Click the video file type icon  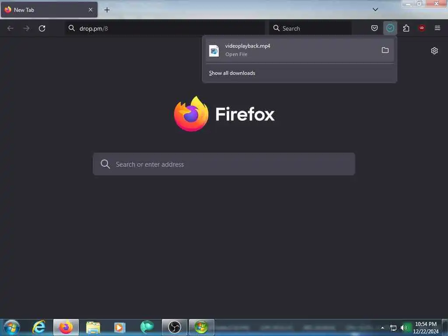(x=213, y=51)
